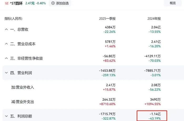
Task: Collapse the 三、非经营性净收益 row chevron
Action: click(6, 58)
